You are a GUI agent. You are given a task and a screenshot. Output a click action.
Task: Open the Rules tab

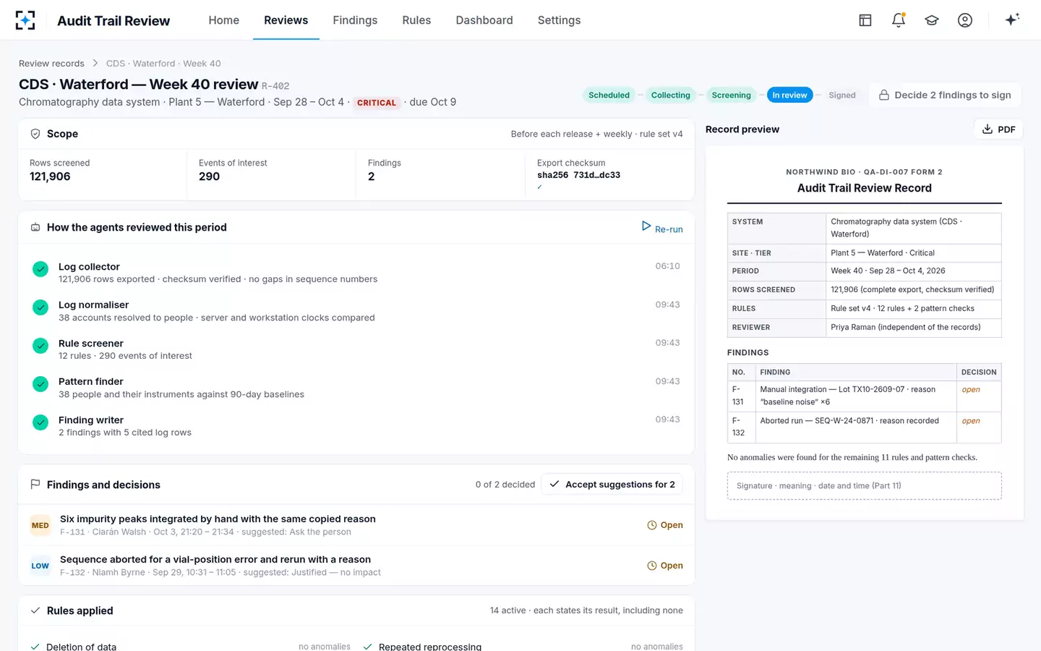tap(416, 20)
